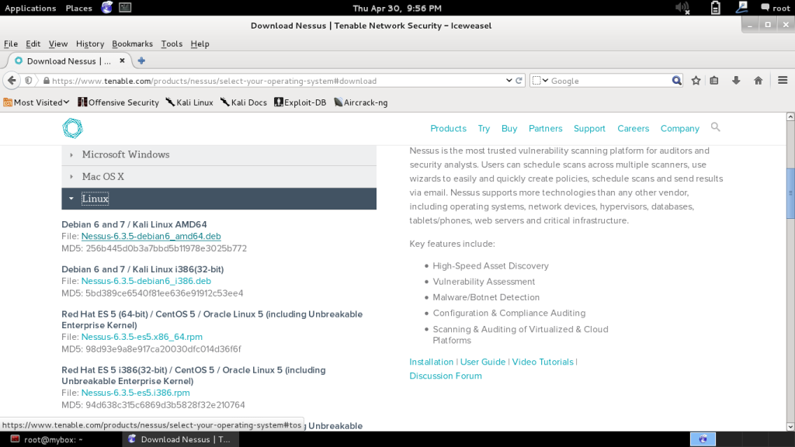
Task: Click inside the Google search field
Action: tap(606, 80)
